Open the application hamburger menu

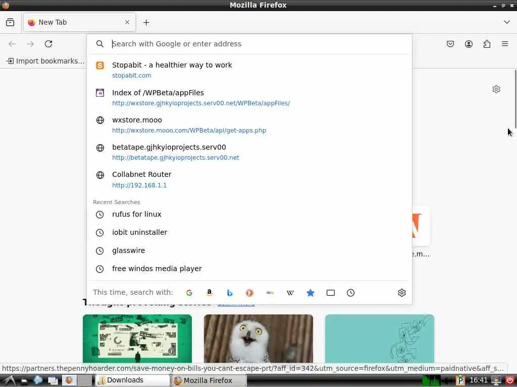click(x=505, y=44)
